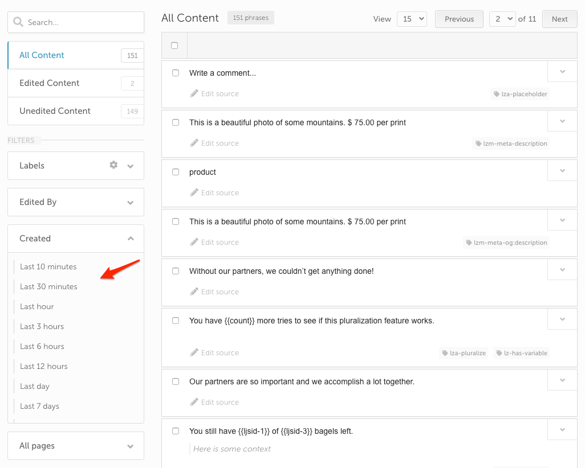
Task: Click the "Here is some context" note
Action: point(232,449)
